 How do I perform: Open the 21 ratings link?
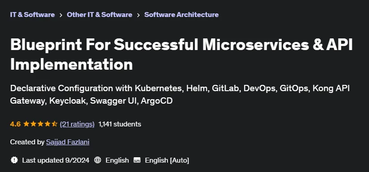click(x=77, y=124)
